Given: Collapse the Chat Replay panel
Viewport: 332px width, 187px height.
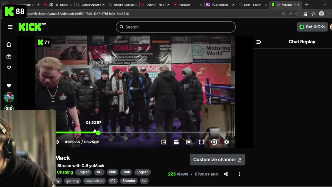Looking at the screenshot, I should pyautogui.click(x=259, y=42).
